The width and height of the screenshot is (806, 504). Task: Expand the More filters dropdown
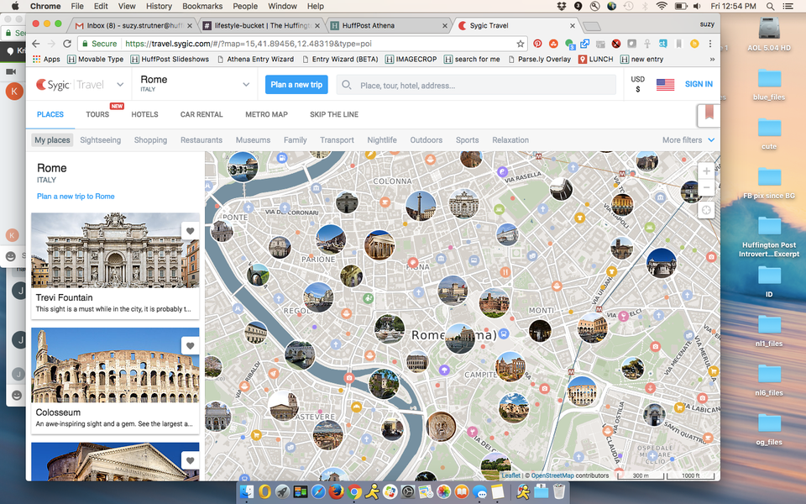pyautogui.click(x=688, y=140)
